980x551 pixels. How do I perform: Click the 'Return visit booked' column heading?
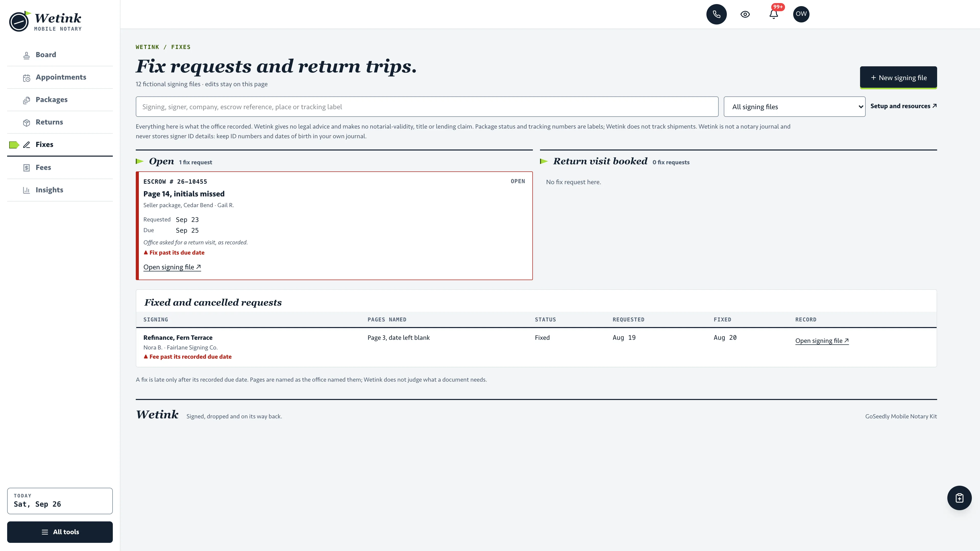600,161
